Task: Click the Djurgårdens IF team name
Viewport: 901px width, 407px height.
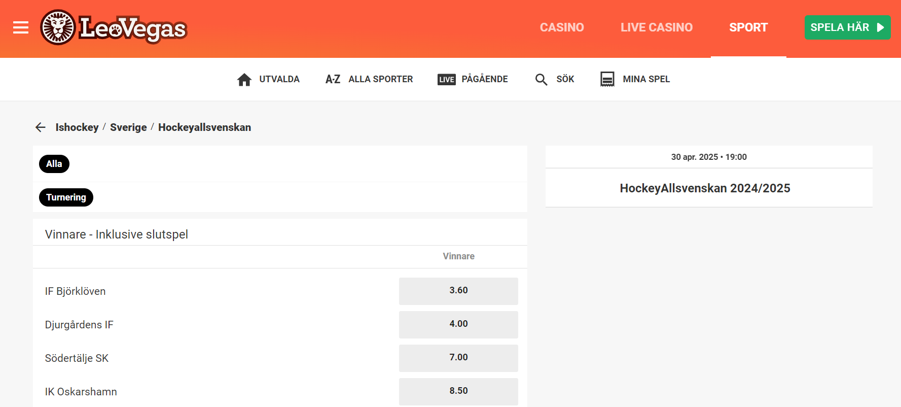Action: click(x=79, y=325)
